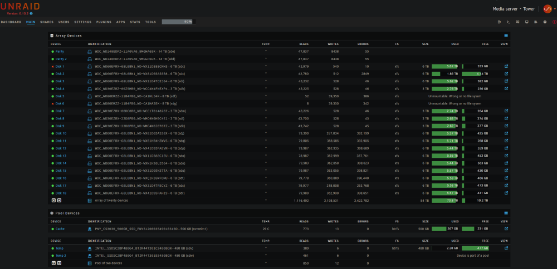Switch to the Shares tab
The height and width of the screenshot is (269, 557).
(47, 22)
